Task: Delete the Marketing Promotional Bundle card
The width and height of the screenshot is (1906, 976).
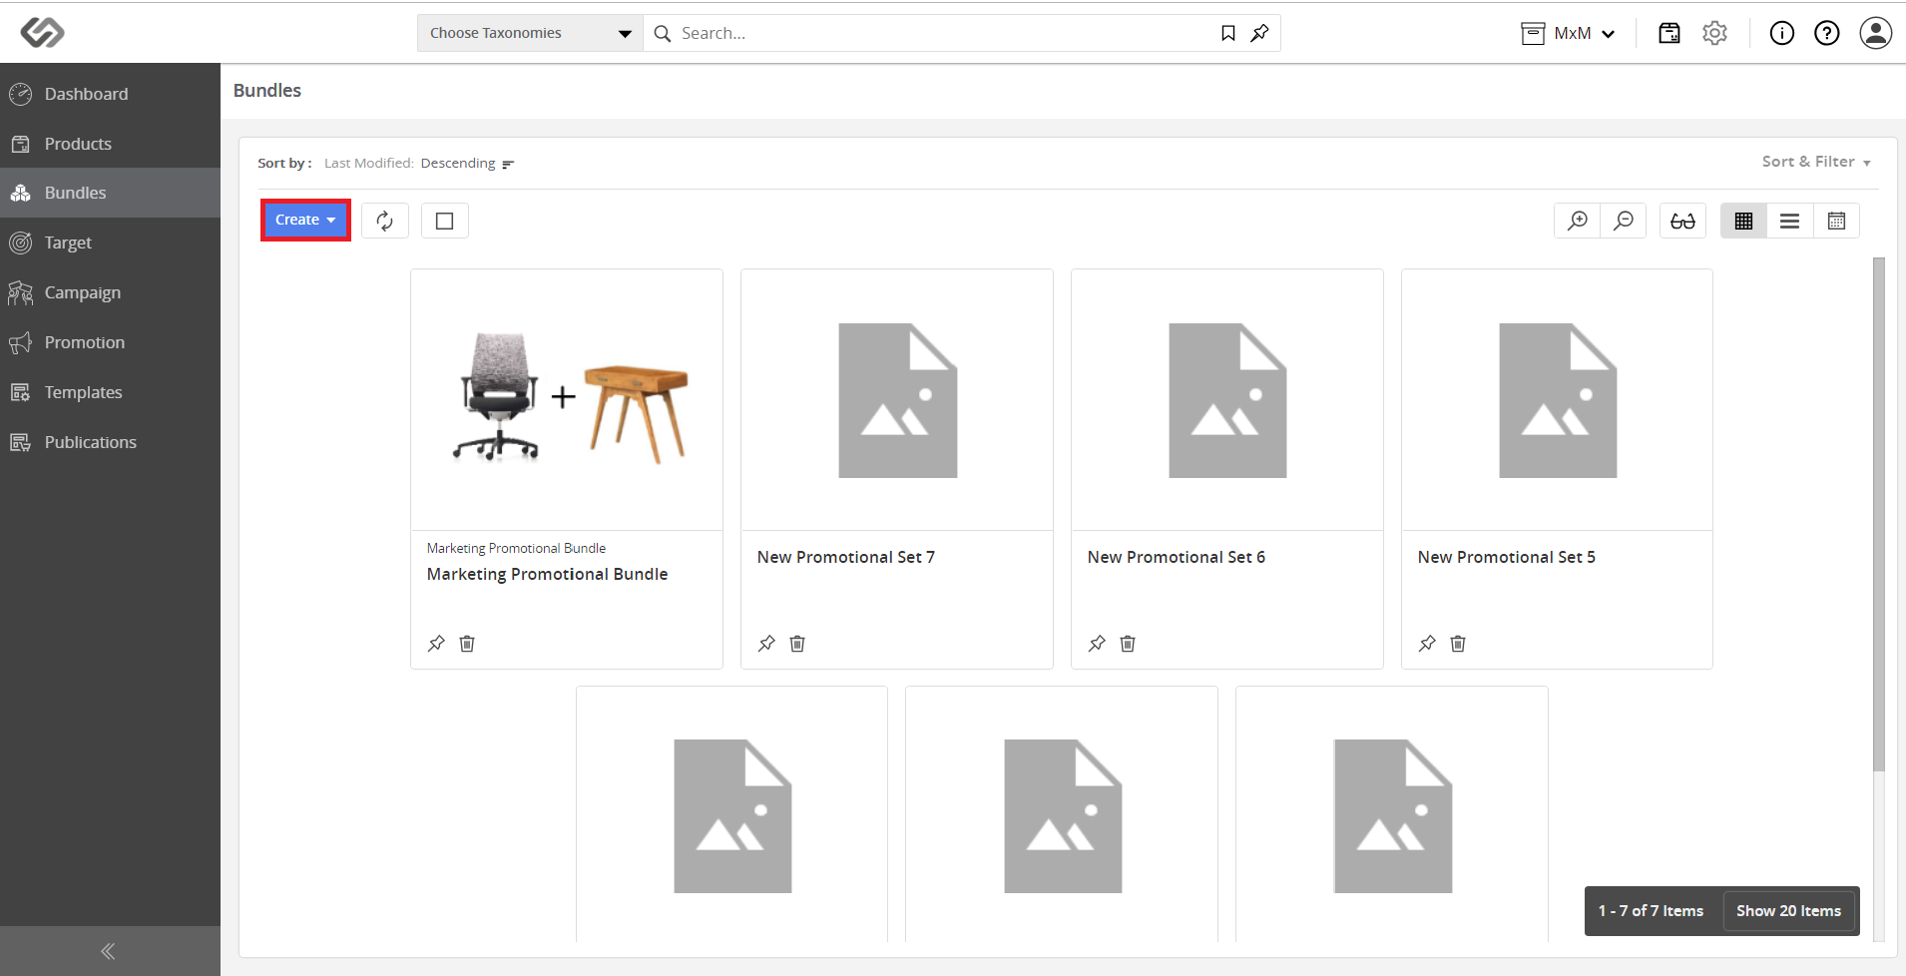Action: tap(467, 644)
